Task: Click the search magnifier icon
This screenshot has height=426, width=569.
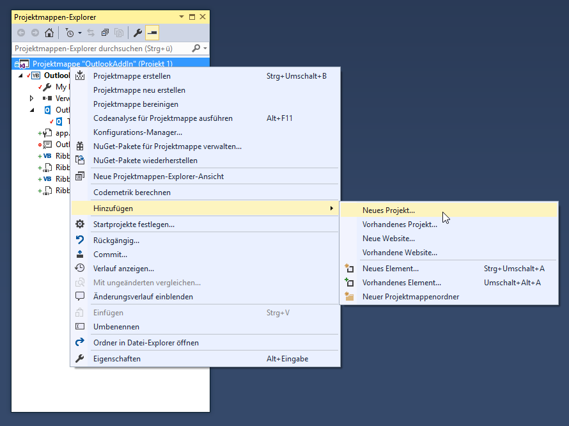Action: pos(196,48)
